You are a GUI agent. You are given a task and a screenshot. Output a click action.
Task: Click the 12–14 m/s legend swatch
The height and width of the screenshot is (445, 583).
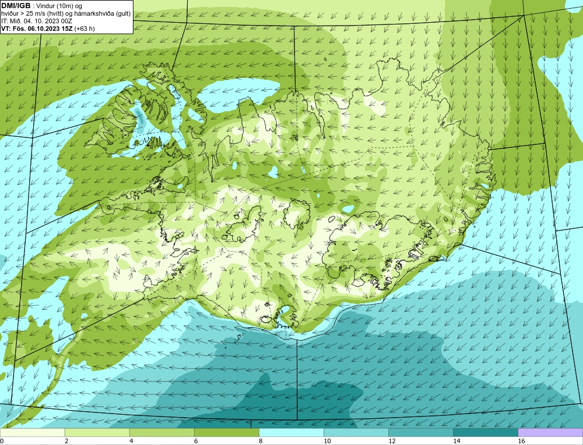420,432
